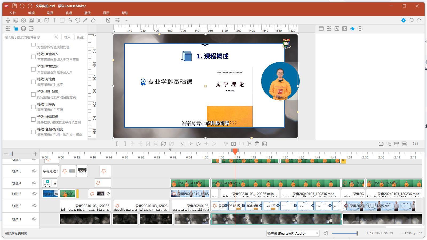Open the 编辑 menu
Viewport: 427px width, 240px height.
click(31, 13)
